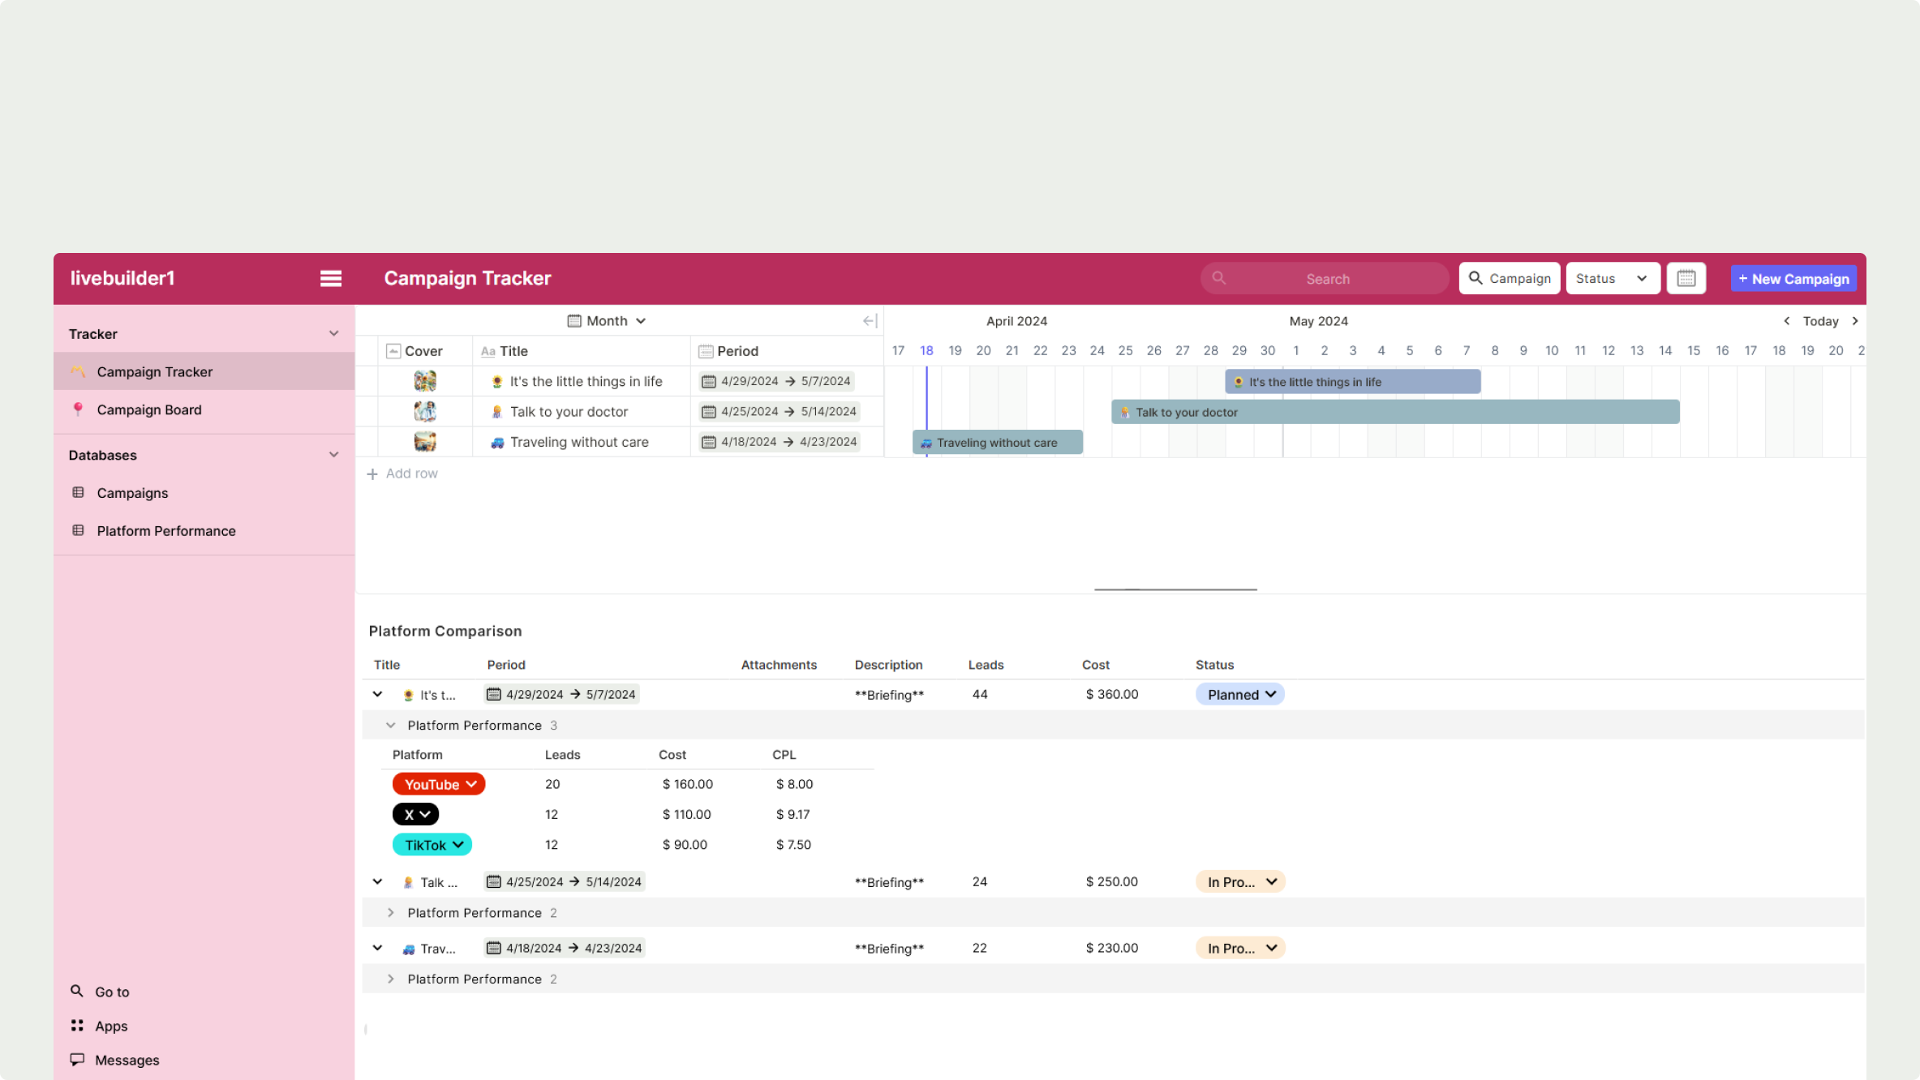Expand Platform Performance under Talk campaign
The height and width of the screenshot is (1080, 1920).
tap(391, 913)
